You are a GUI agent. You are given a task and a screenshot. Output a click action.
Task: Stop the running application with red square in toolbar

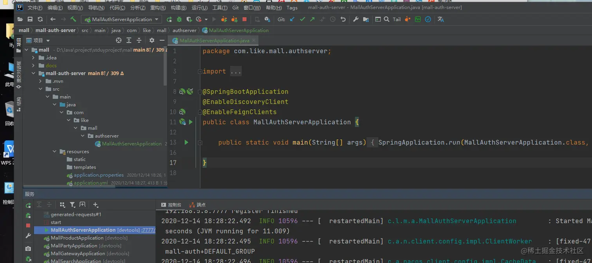coord(245,19)
